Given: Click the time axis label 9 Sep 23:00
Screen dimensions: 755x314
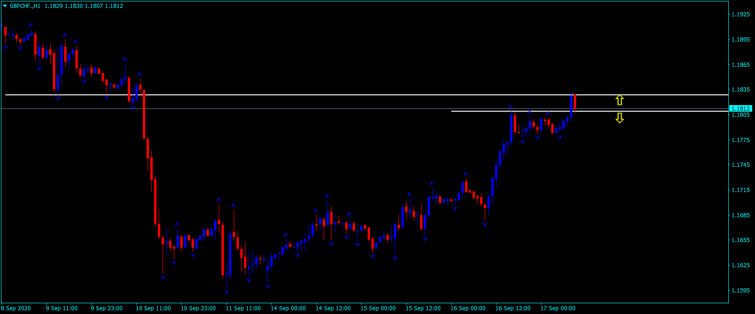Looking at the screenshot, I should pos(107,308).
